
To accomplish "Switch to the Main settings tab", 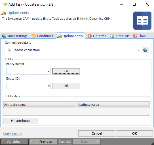I will [15, 36].
